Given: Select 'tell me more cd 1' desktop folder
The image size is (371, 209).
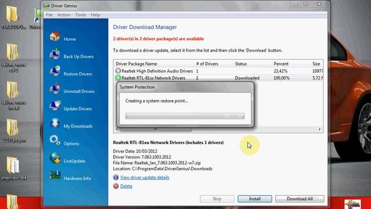Looking at the screenshot, I should click(x=13, y=57).
